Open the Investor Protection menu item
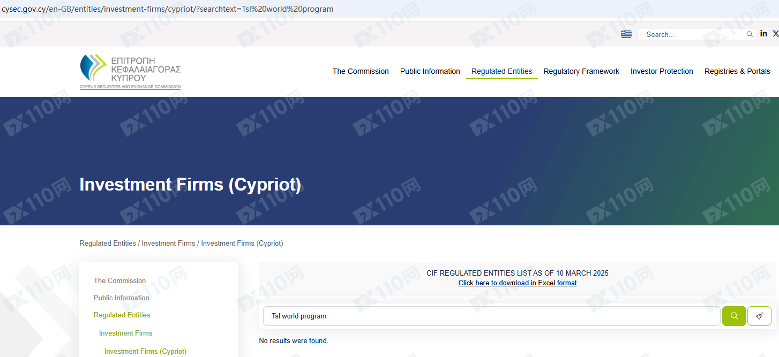The height and width of the screenshot is (357, 779). coord(662,71)
